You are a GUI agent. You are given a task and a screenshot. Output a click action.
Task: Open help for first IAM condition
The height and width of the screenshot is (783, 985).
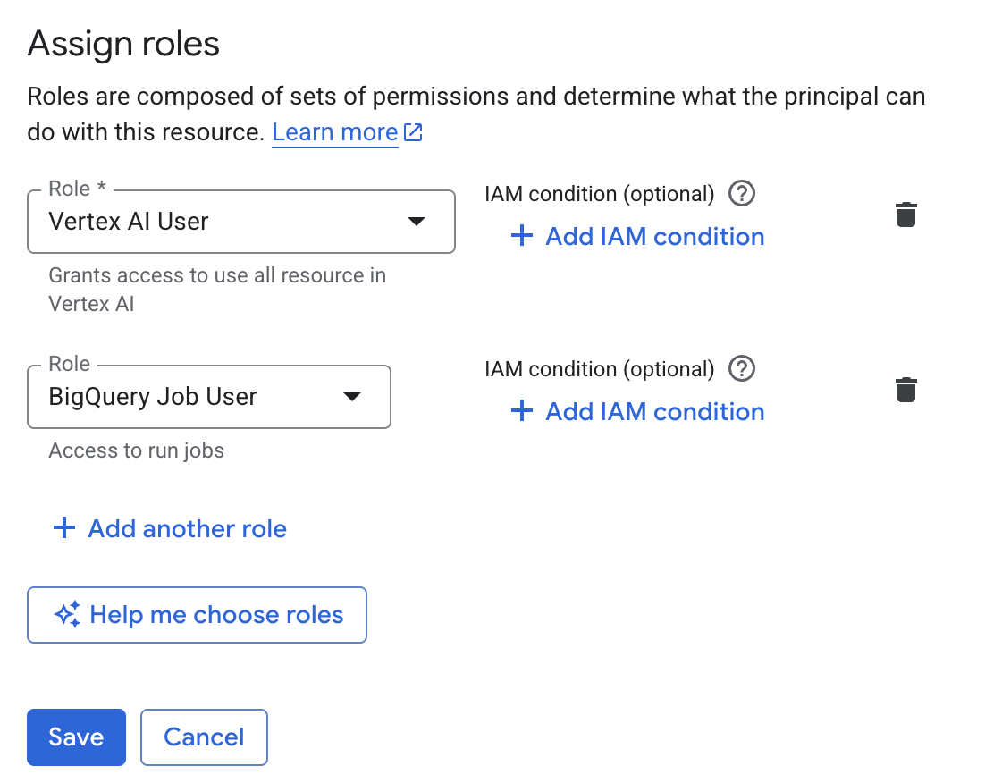coord(742,193)
